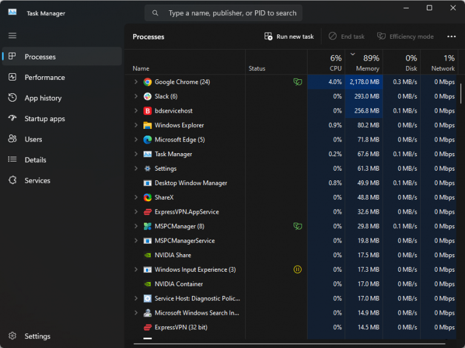
Task: Click the End task button
Action: click(x=347, y=36)
